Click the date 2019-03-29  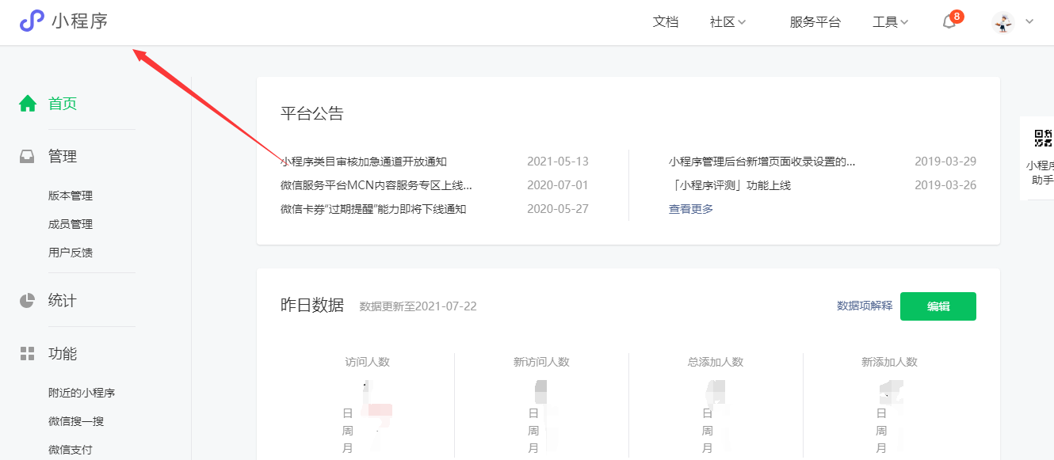click(x=945, y=162)
